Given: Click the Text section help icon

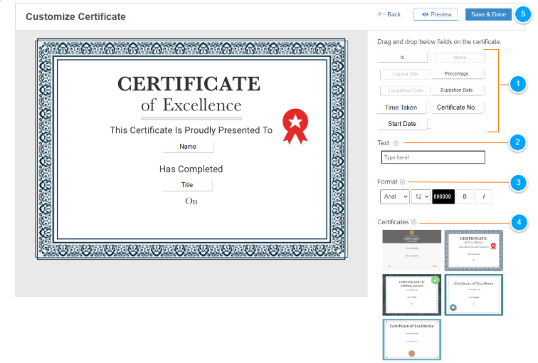Looking at the screenshot, I should coord(396,143).
